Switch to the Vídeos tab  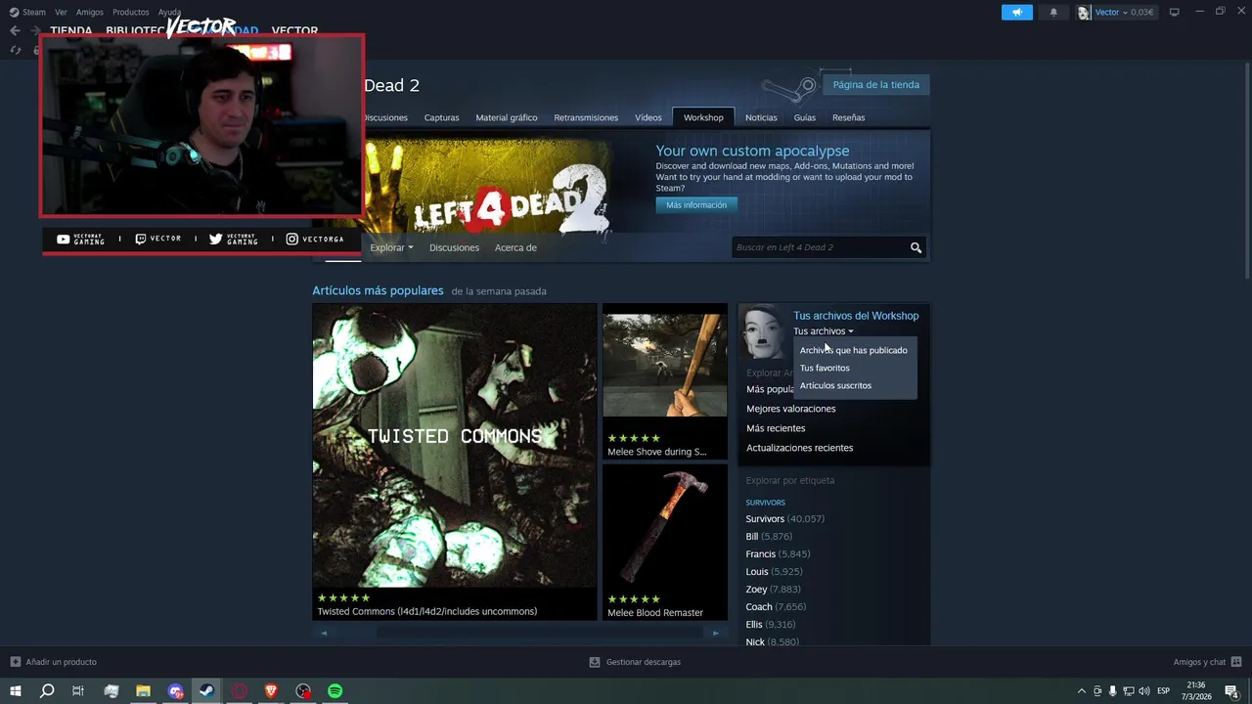[x=648, y=117]
